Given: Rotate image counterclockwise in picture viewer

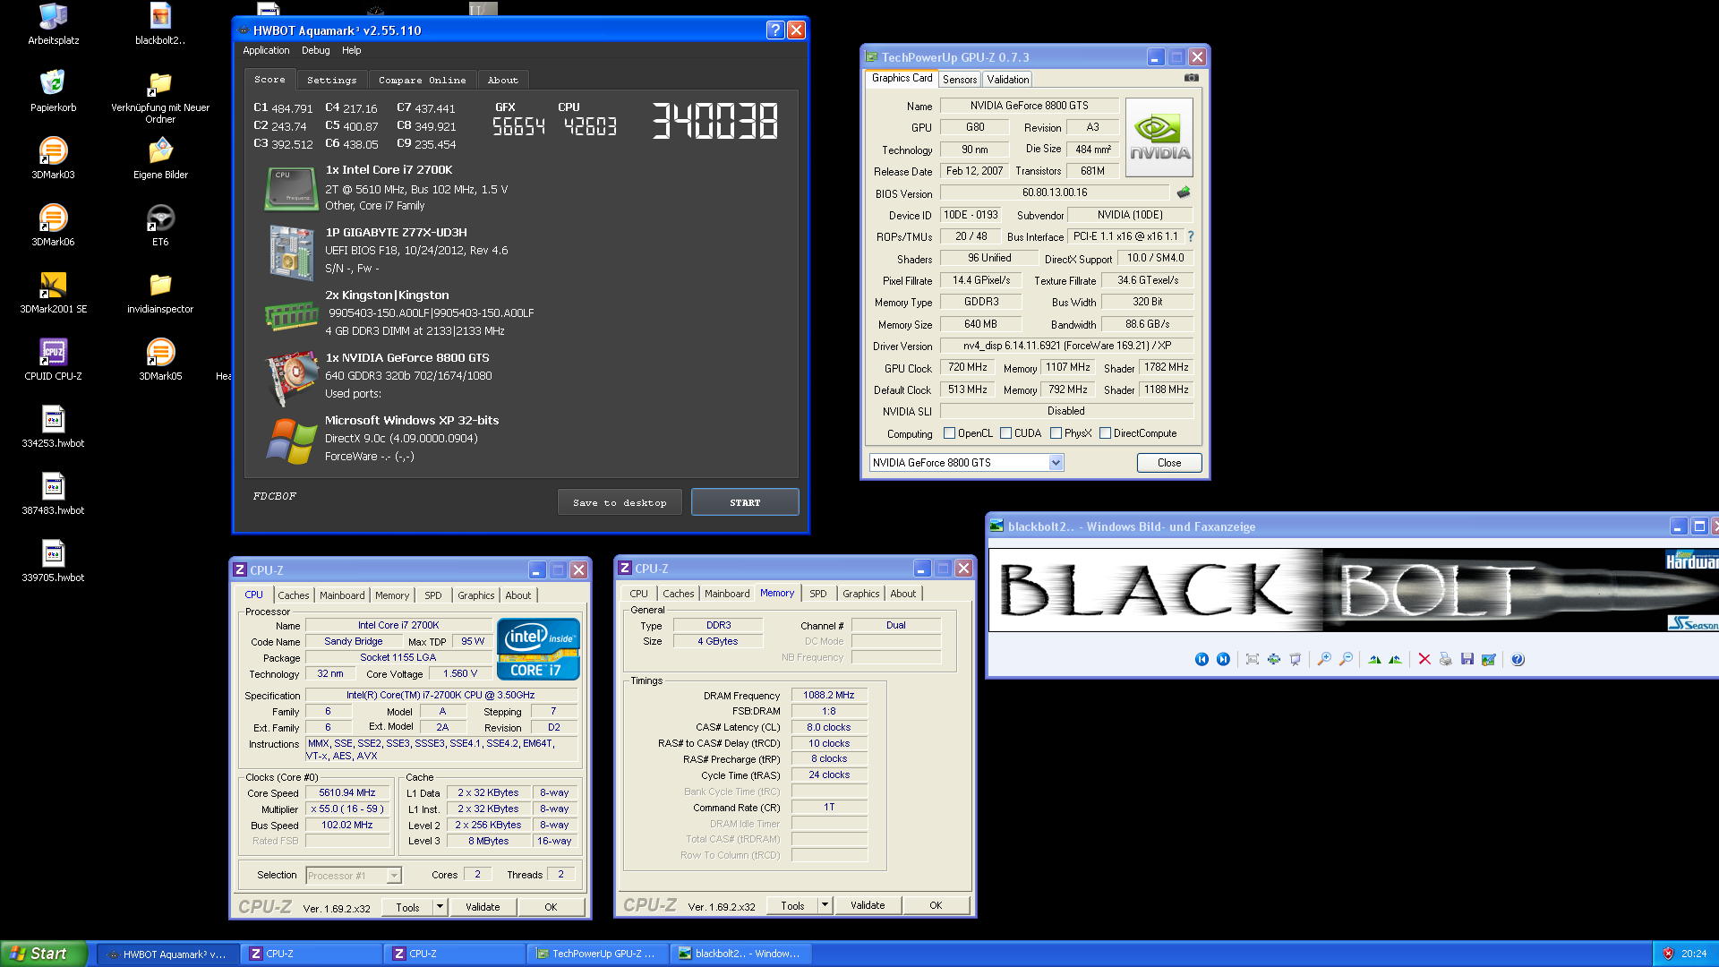Looking at the screenshot, I should [1395, 659].
